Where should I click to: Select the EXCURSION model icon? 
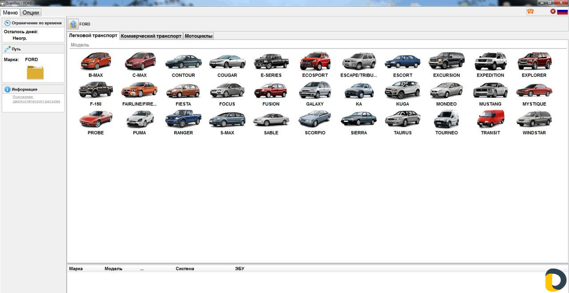[447, 61]
